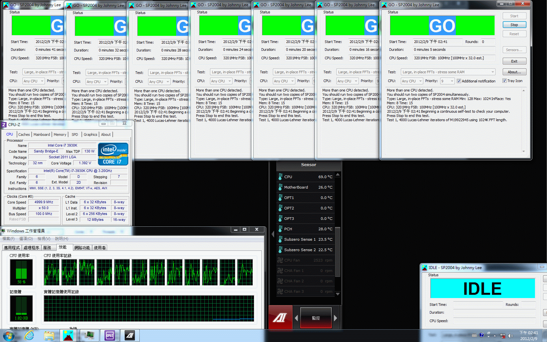Click the 監控 button in AI Suite bar
The width and height of the screenshot is (547, 342).
coord(316,318)
